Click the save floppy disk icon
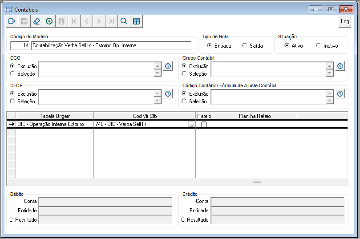 24,21
